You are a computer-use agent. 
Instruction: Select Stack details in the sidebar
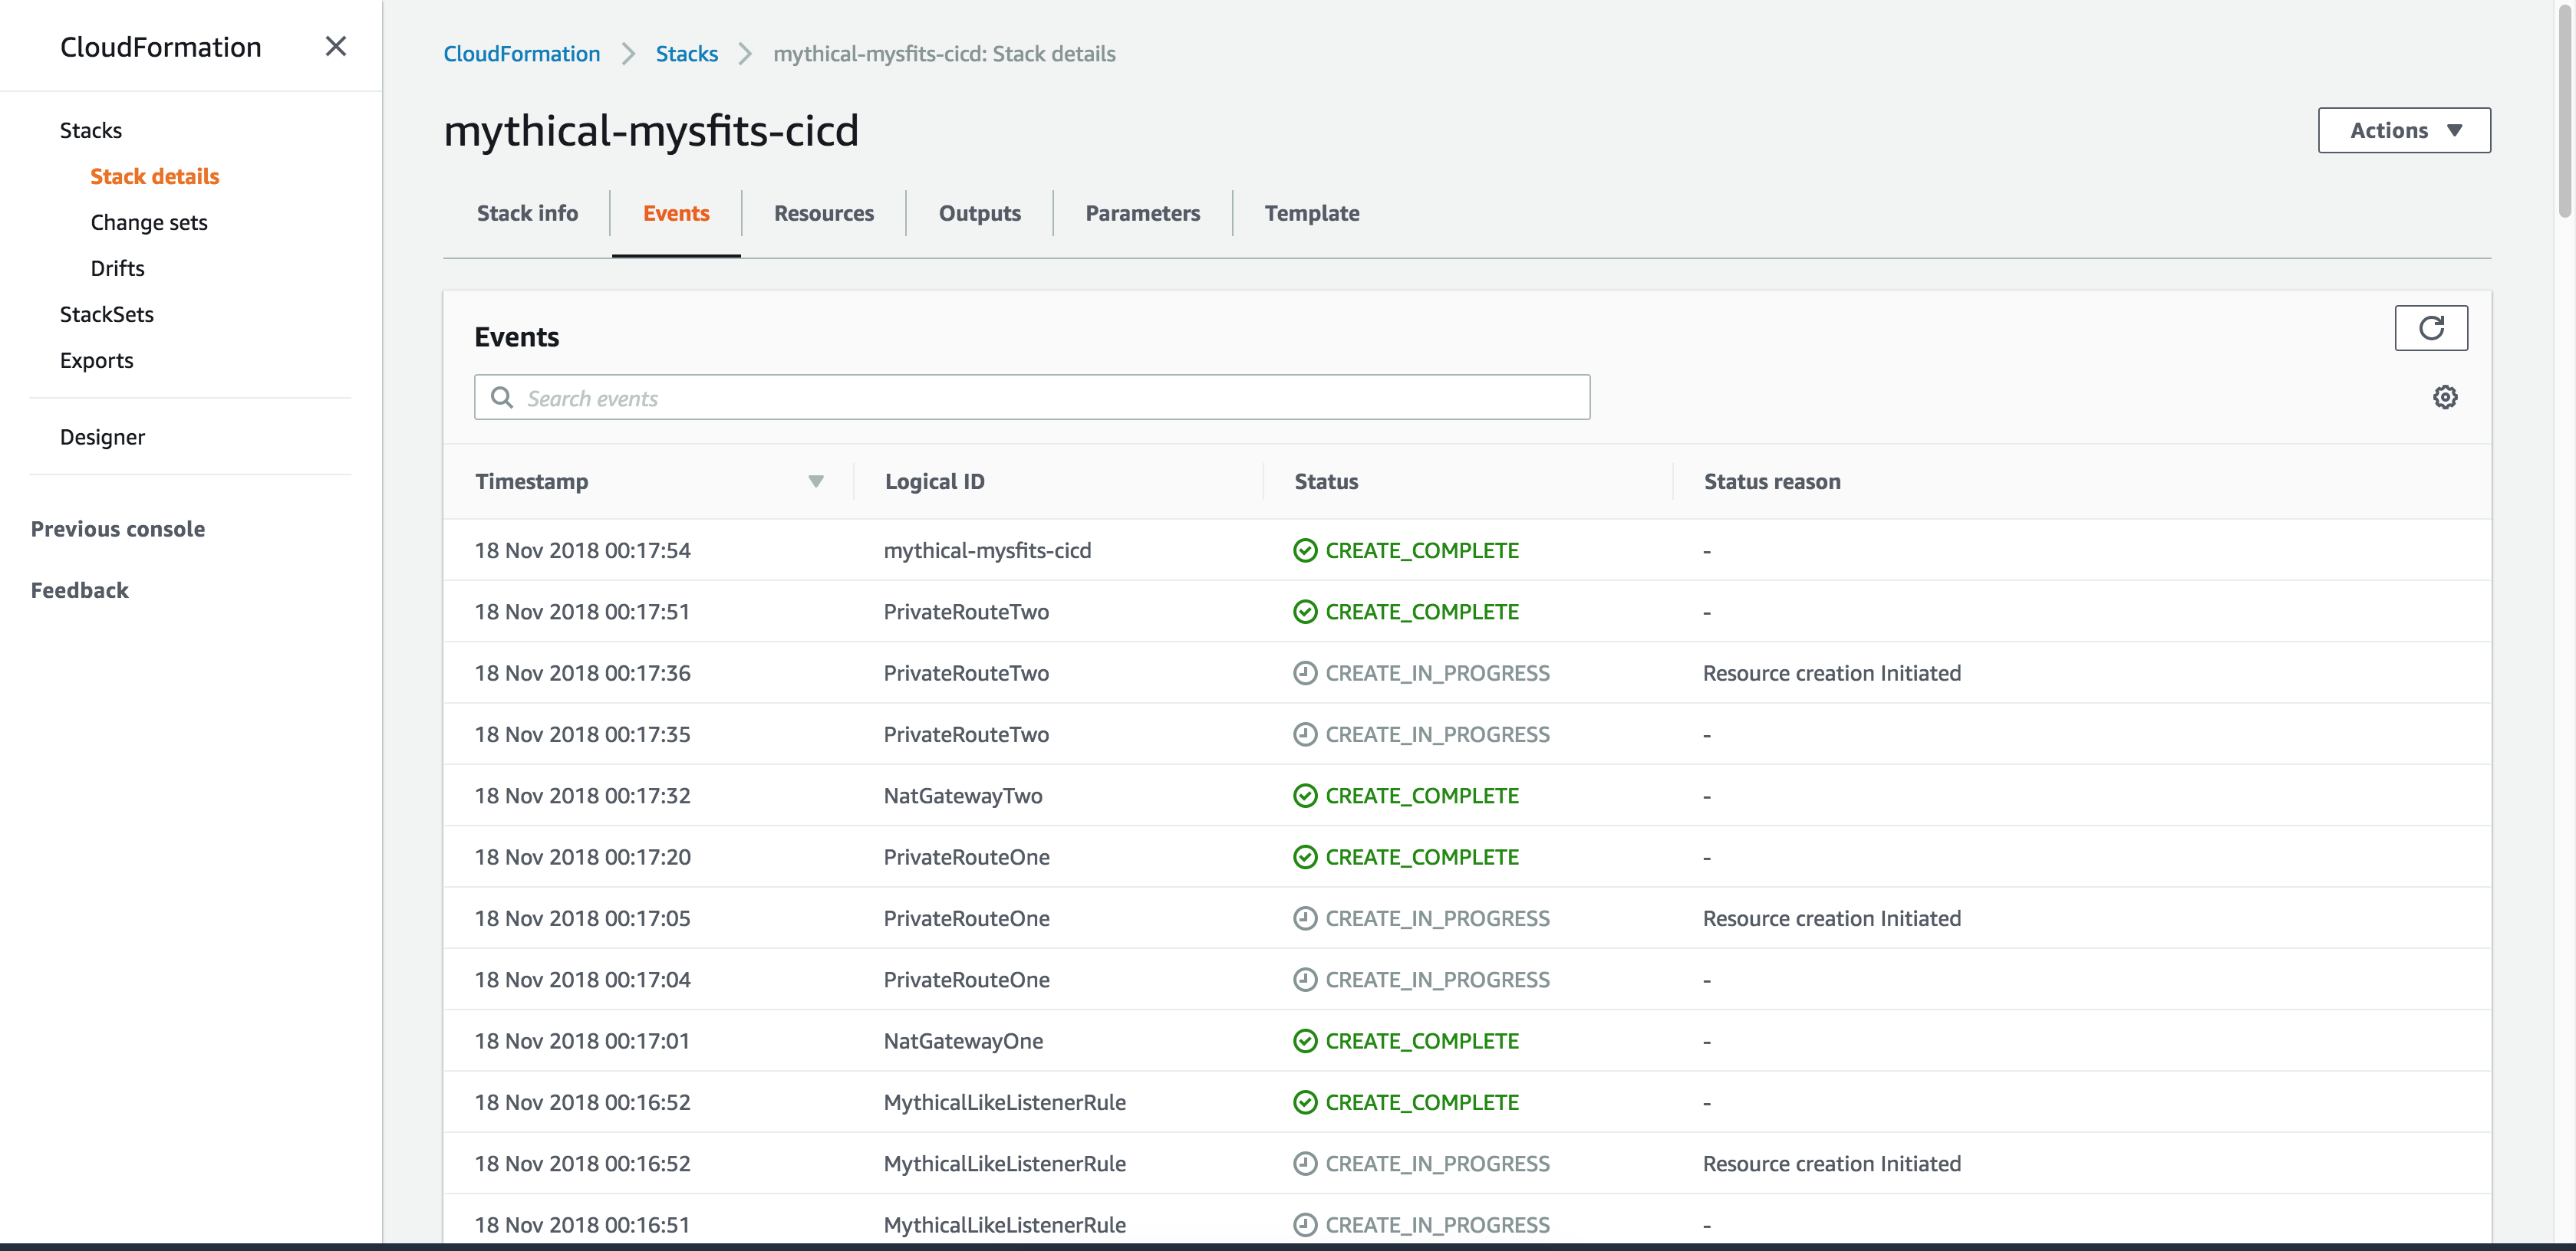tap(155, 177)
